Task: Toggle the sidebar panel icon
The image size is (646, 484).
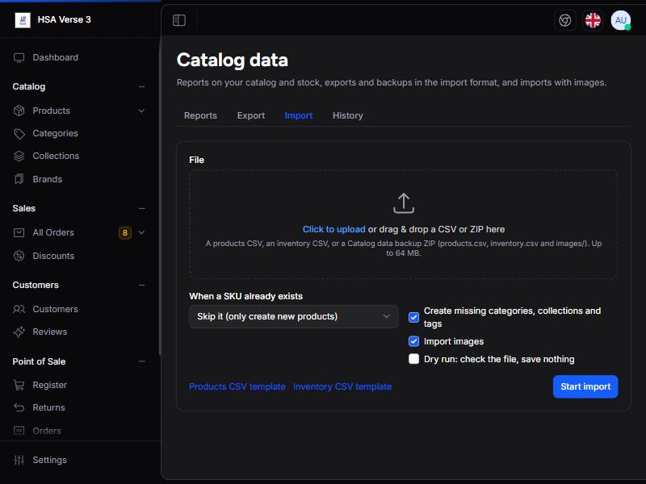Action: click(x=179, y=20)
